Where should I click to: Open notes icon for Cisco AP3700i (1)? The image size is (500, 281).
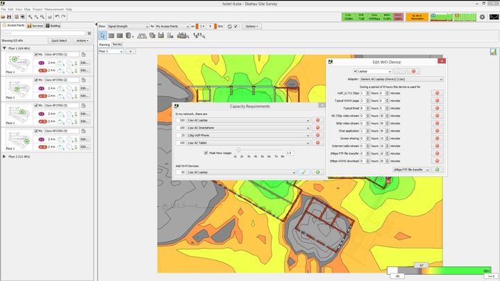[83, 55]
